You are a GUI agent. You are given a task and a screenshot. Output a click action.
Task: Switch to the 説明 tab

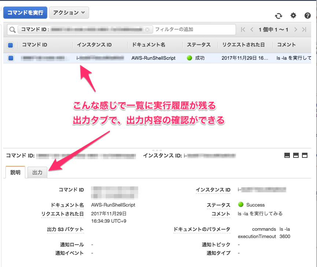(x=15, y=172)
